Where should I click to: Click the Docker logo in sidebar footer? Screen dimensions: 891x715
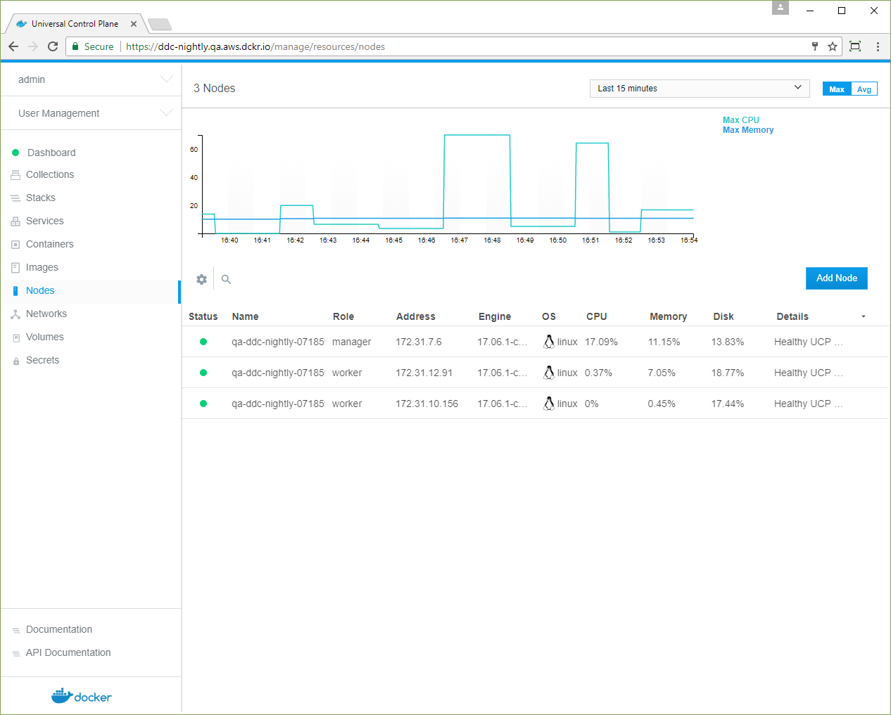pos(82,696)
